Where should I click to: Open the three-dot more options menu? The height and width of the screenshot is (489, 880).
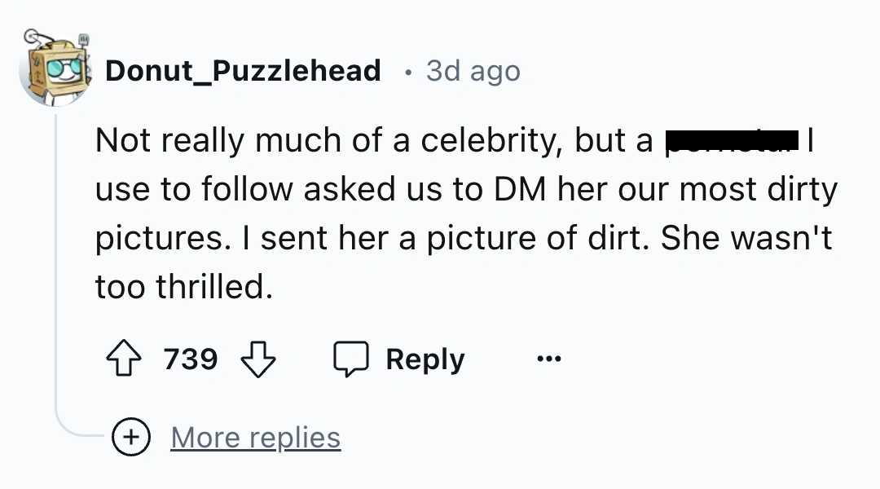click(x=548, y=359)
